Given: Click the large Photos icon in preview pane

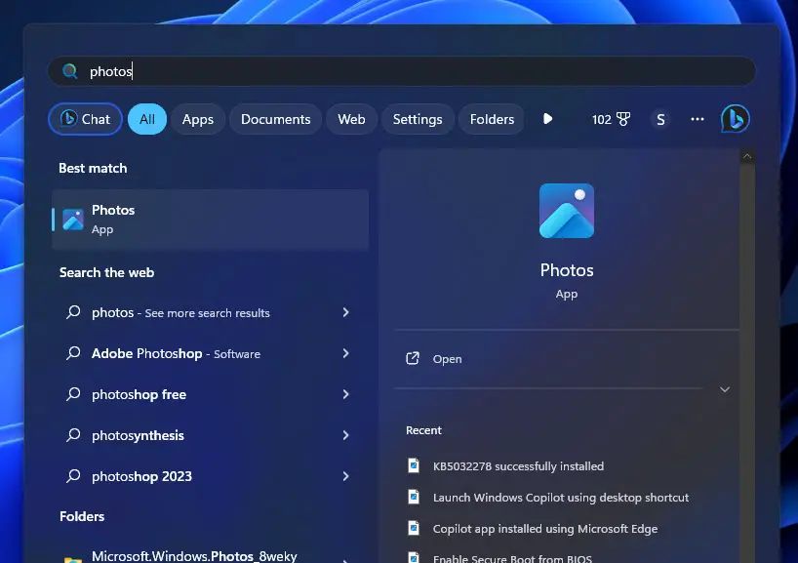Looking at the screenshot, I should [567, 211].
